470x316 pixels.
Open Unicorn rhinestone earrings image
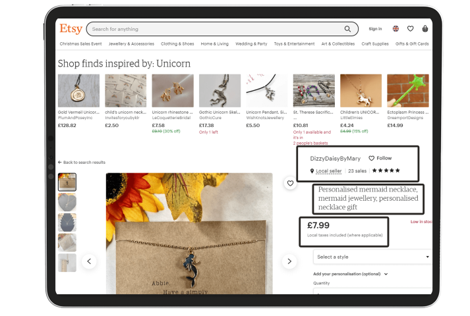(173, 91)
